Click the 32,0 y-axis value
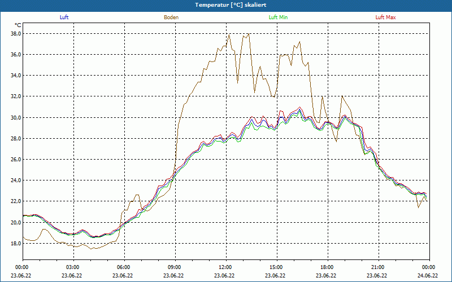The width and height of the screenshot is (452, 282). pyautogui.click(x=15, y=96)
